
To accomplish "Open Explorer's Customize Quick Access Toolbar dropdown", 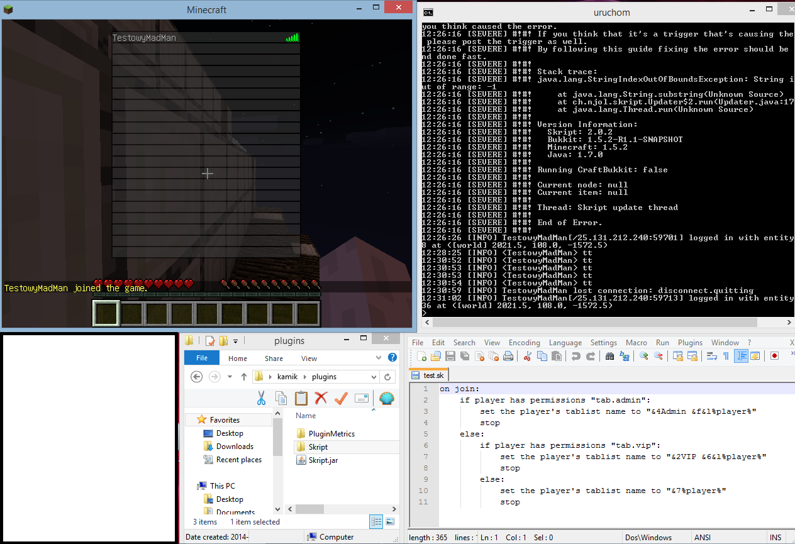I will point(236,341).
